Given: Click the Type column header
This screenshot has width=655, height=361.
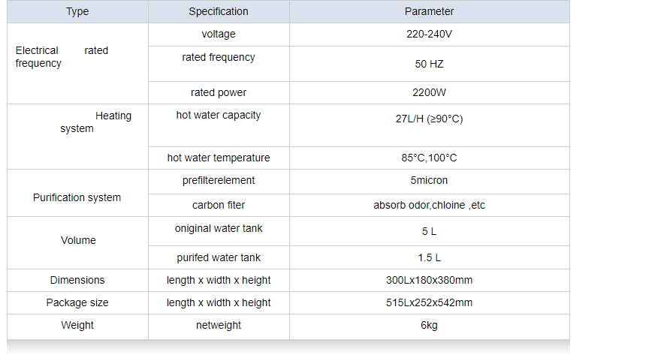Looking at the screenshot, I should tap(77, 12).
